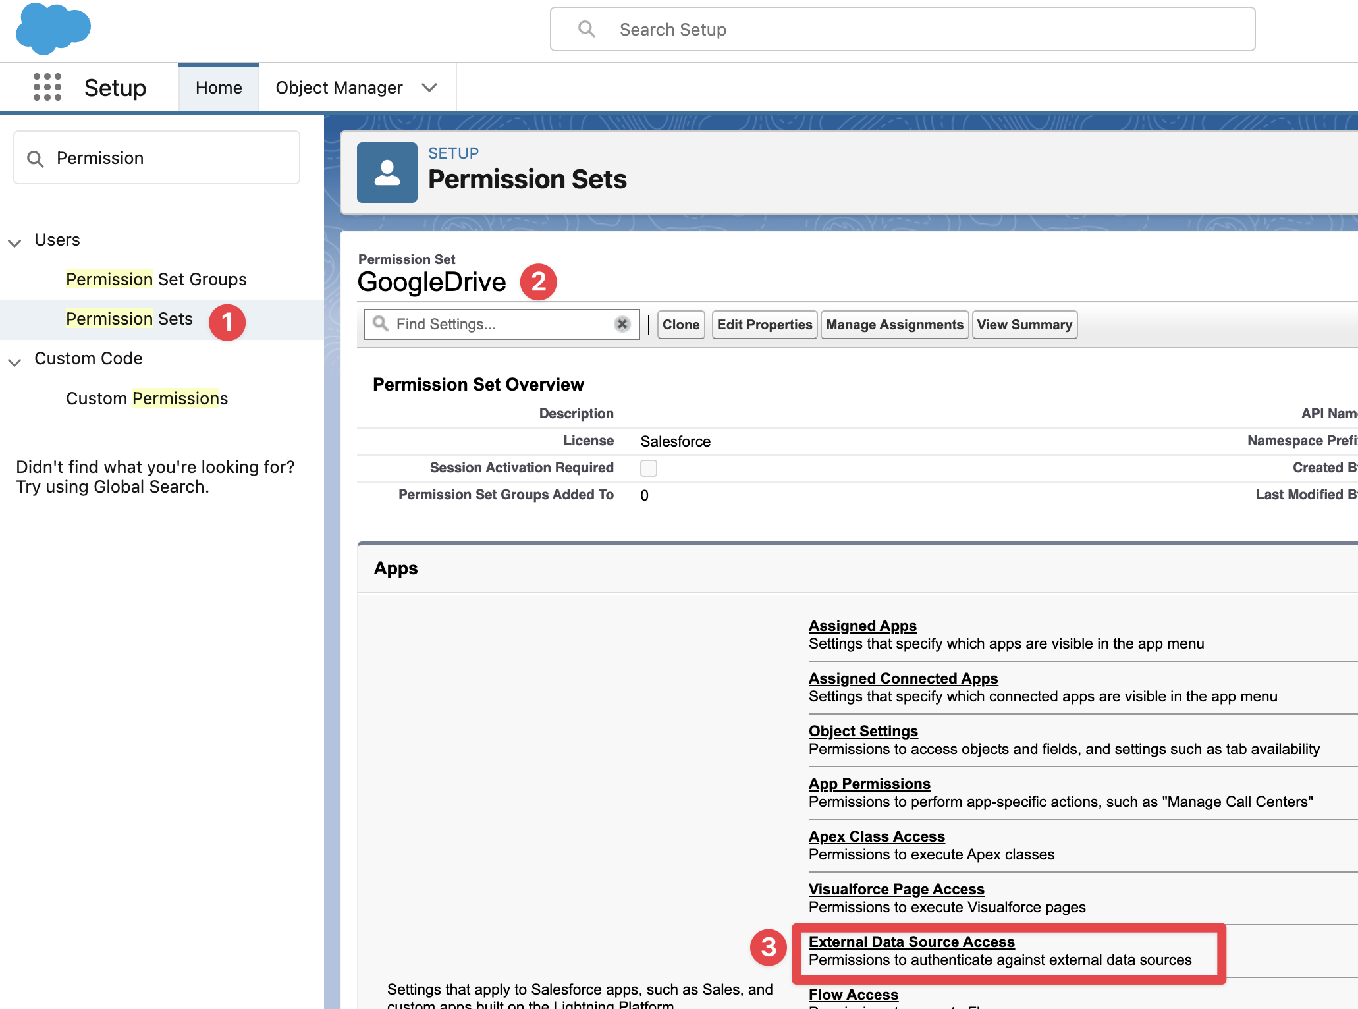Click the Search Setup magnifier icon
Image resolution: width=1358 pixels, height=1009 pixels.
[x=586, y=29]
